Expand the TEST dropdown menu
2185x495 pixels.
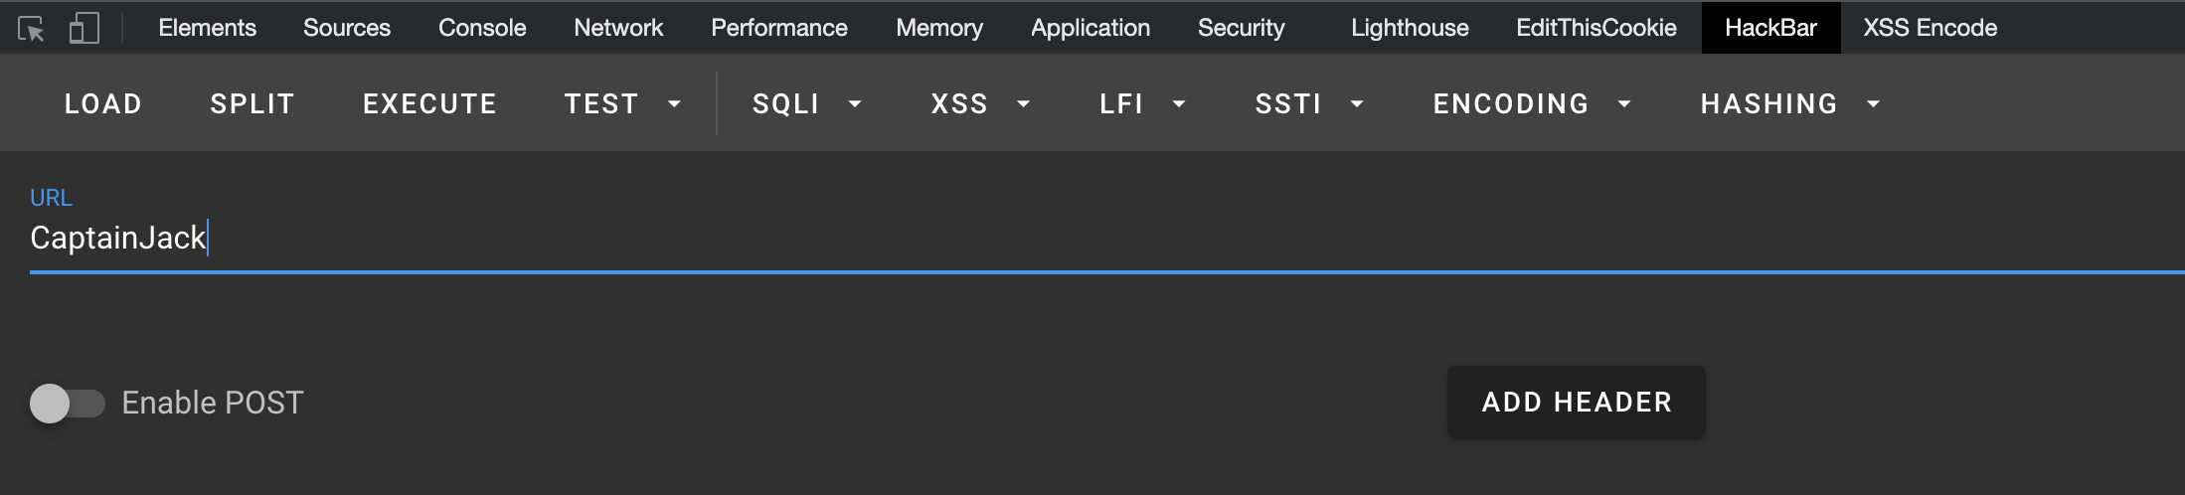click(622, 104)
